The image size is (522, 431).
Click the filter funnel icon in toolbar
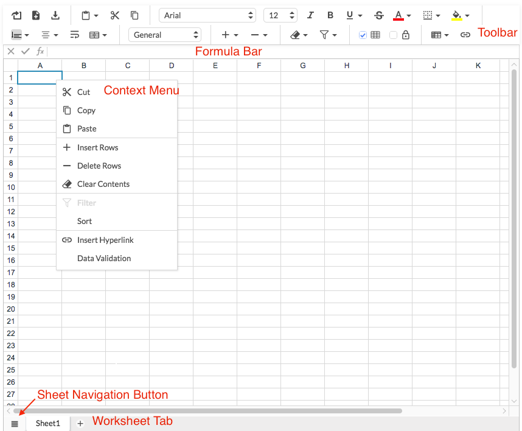tap(324, 35)
